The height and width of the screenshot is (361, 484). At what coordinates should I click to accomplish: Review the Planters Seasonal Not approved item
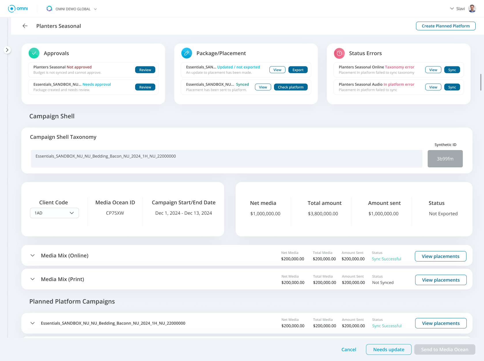[x=145, y=70]
